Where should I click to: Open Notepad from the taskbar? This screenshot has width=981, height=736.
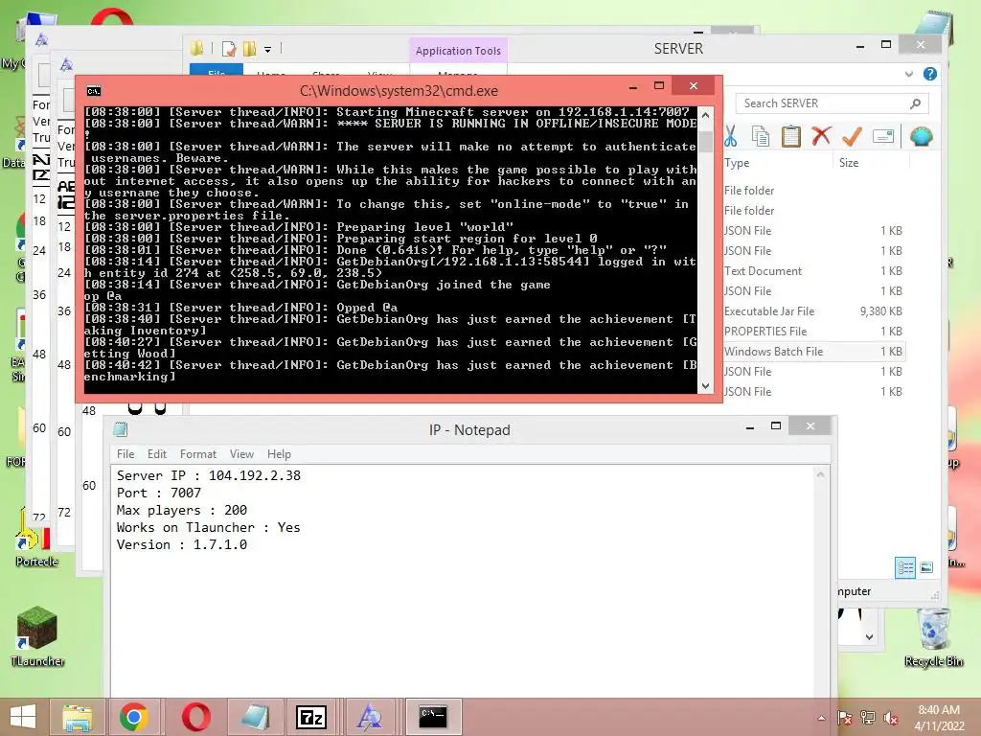click(x=255, y=717)
